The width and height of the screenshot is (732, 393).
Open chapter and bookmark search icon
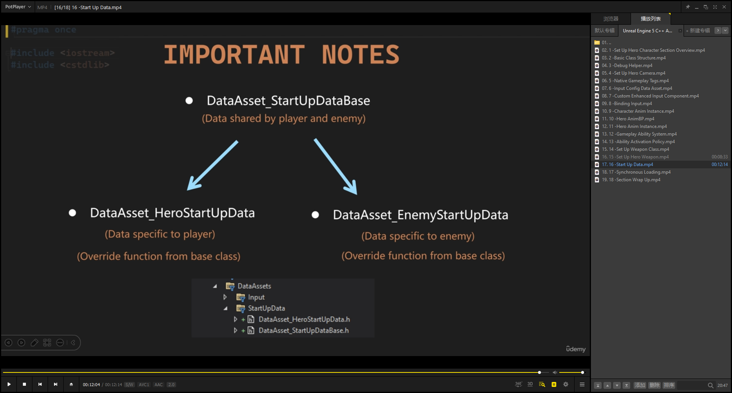[542, 384]
